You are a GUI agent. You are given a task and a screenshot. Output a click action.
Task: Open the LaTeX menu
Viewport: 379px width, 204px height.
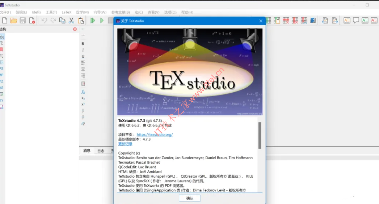coord(67,12)
